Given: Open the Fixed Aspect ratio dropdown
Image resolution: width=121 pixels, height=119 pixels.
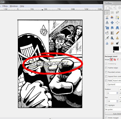Looking at the screenshot, I should click(x=117, y=81).
